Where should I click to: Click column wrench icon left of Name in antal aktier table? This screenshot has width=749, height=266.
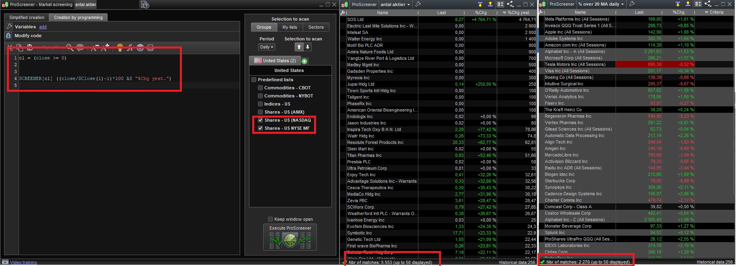click(343, 13)
